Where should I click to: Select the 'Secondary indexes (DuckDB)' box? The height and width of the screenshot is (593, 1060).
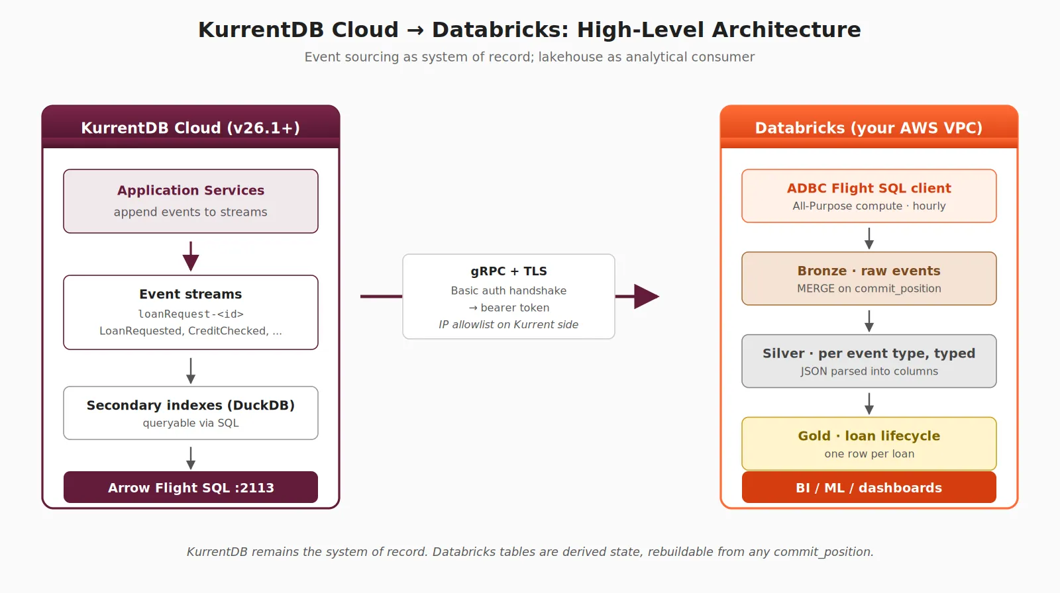191,413
